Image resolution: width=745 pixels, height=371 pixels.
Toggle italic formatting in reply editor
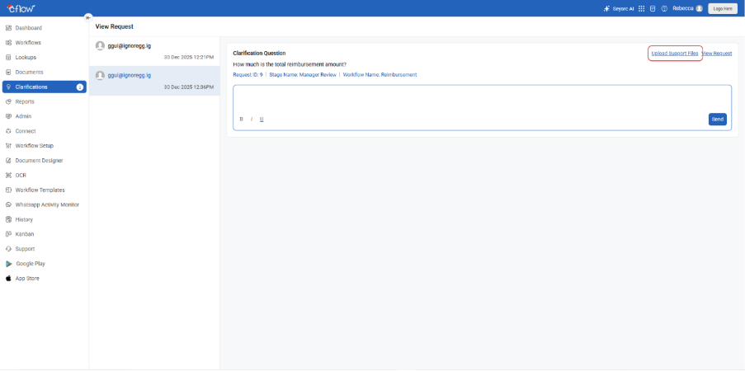(x=252, y=119)
